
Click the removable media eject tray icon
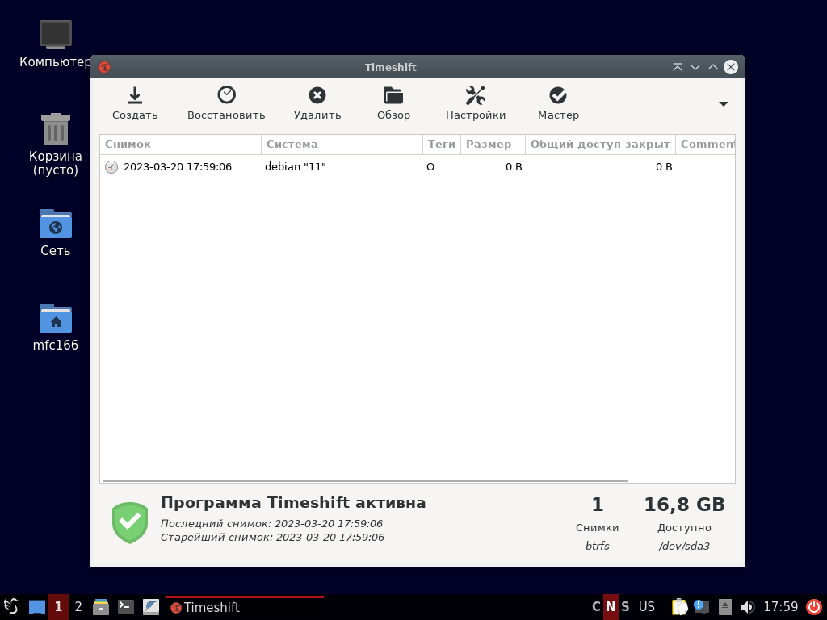point(725,607)
